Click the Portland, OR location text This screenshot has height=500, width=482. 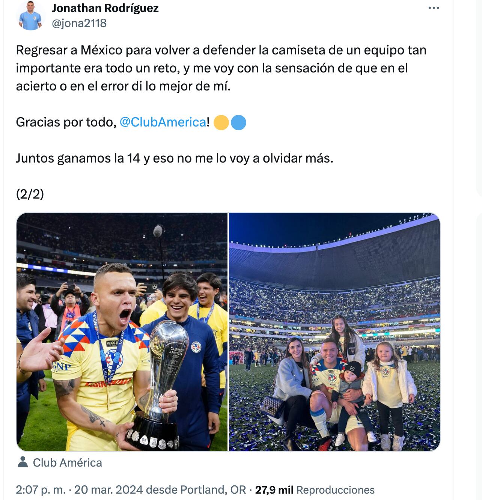point(213,490)
